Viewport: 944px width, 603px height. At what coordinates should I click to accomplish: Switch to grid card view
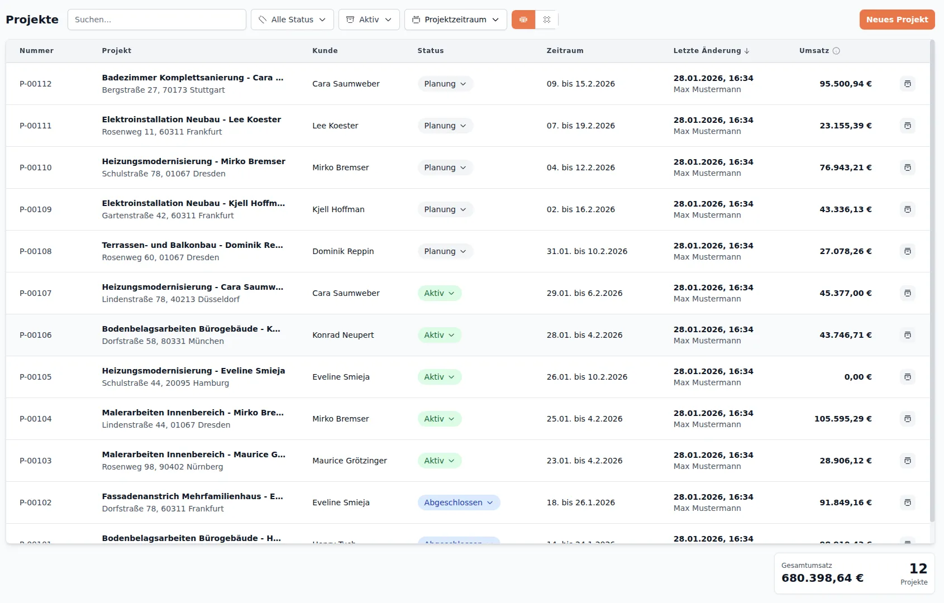coord(547,20)
